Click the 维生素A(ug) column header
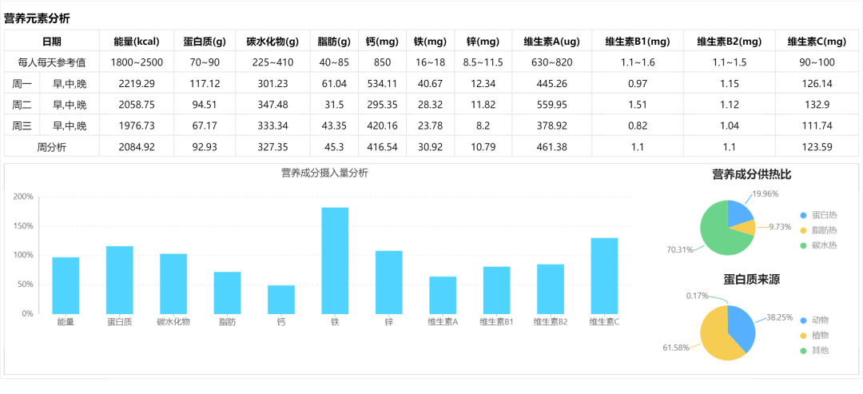Viewport: 863px width, 394px height. click(x=551, y=41)
